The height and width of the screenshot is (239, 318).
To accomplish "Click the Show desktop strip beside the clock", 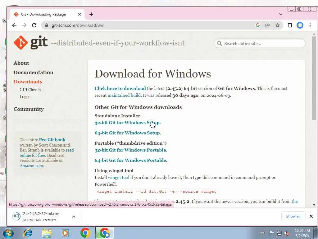I will 316,233.
